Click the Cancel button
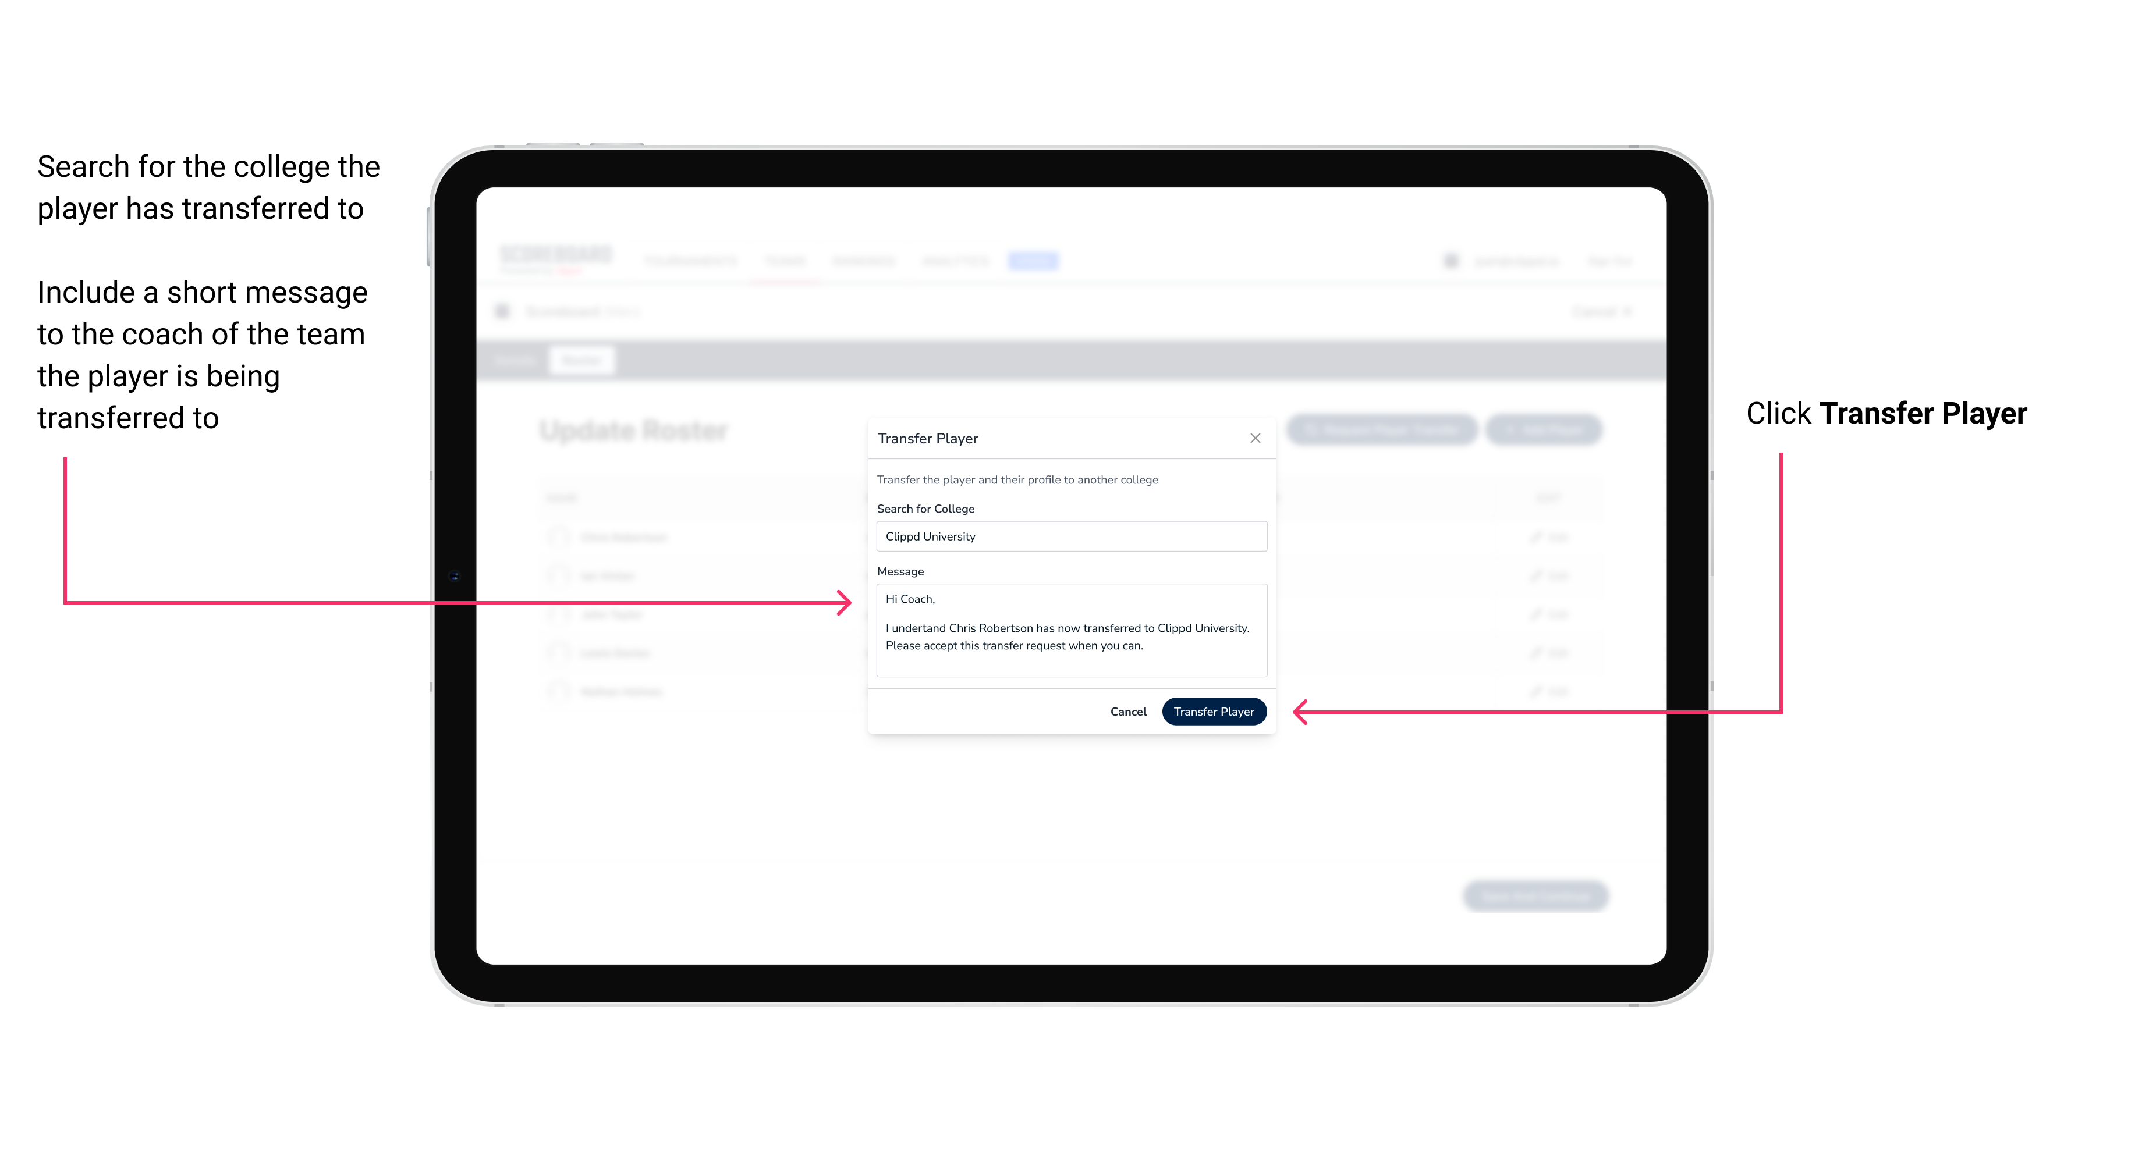2142x1152 pixels. [1129, 712]
